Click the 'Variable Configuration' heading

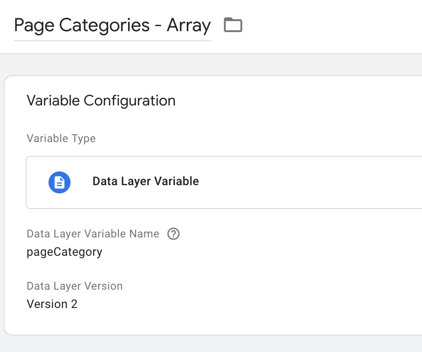(x=101, y=101)
